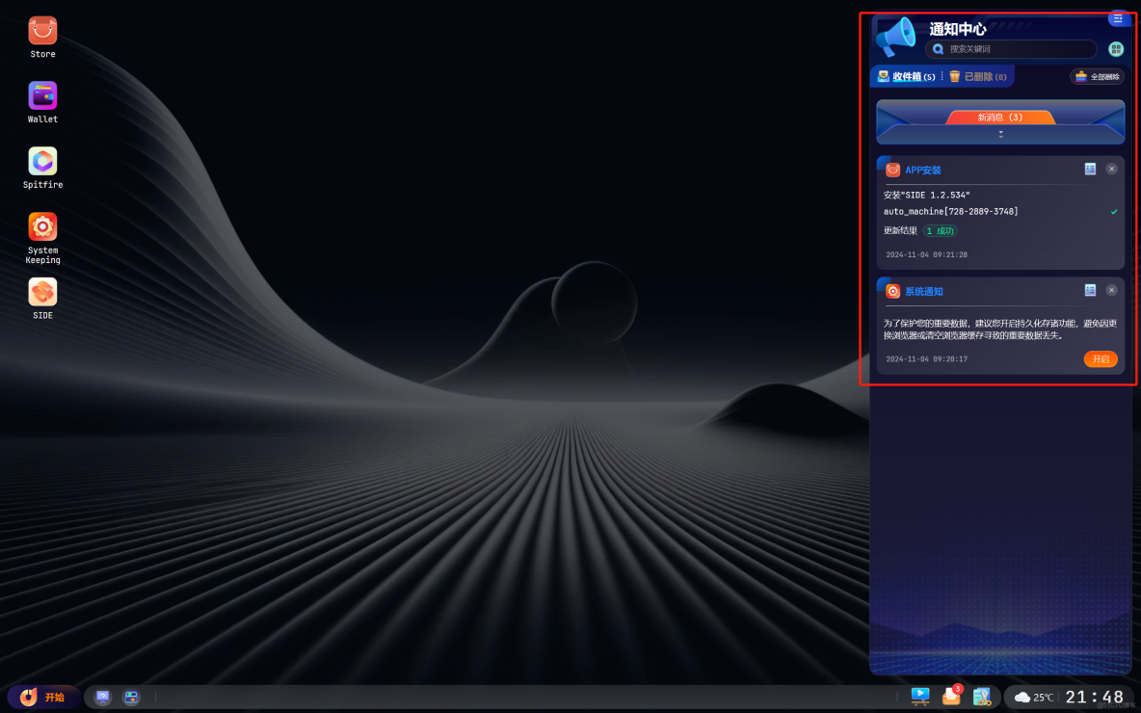The image size is (1141, 713).
Task: Click the monitor icon beside the start button
Action: tap(102, 697)
